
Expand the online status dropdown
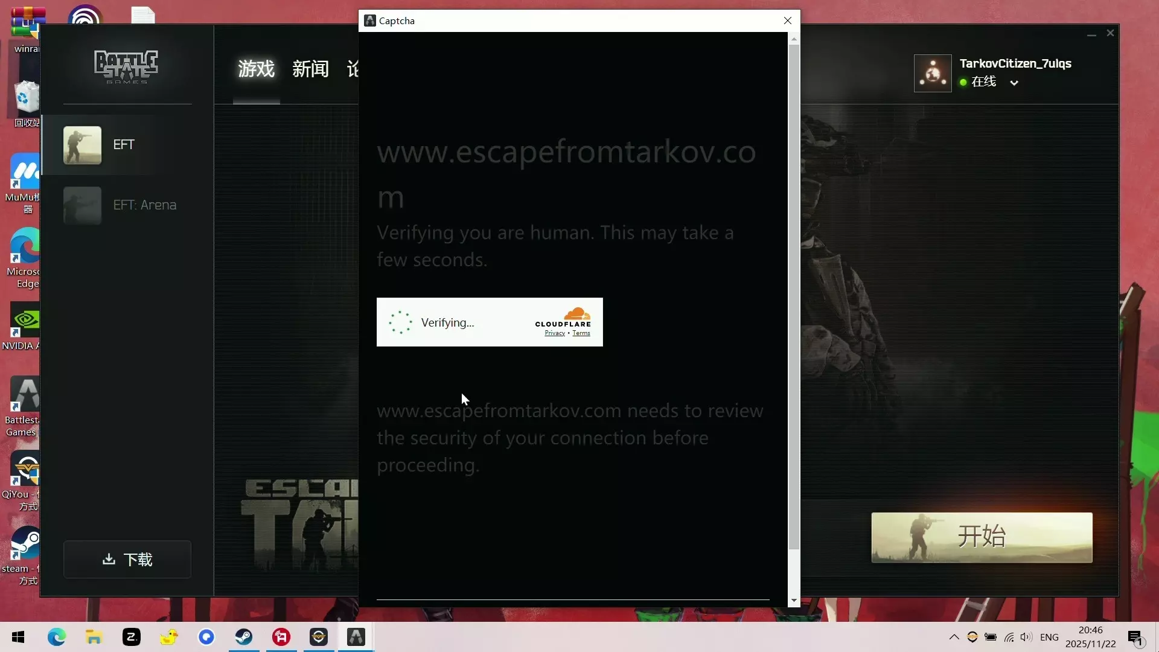click(x=1014, y=83)
